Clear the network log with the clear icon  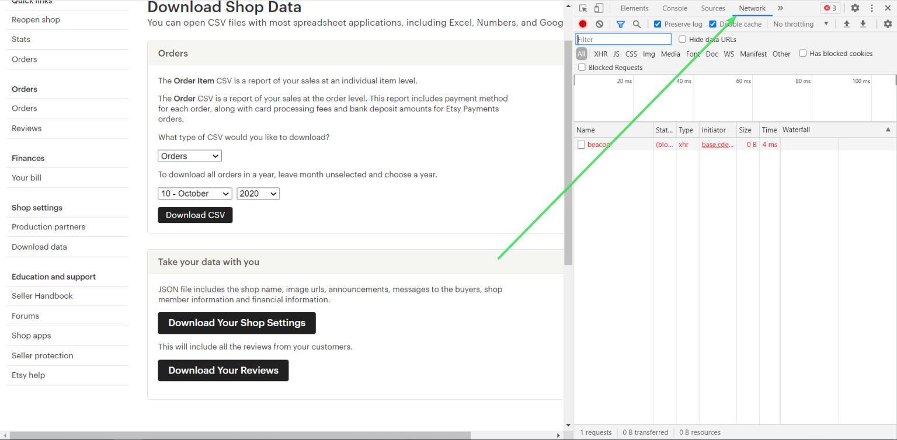click(599, 24)
